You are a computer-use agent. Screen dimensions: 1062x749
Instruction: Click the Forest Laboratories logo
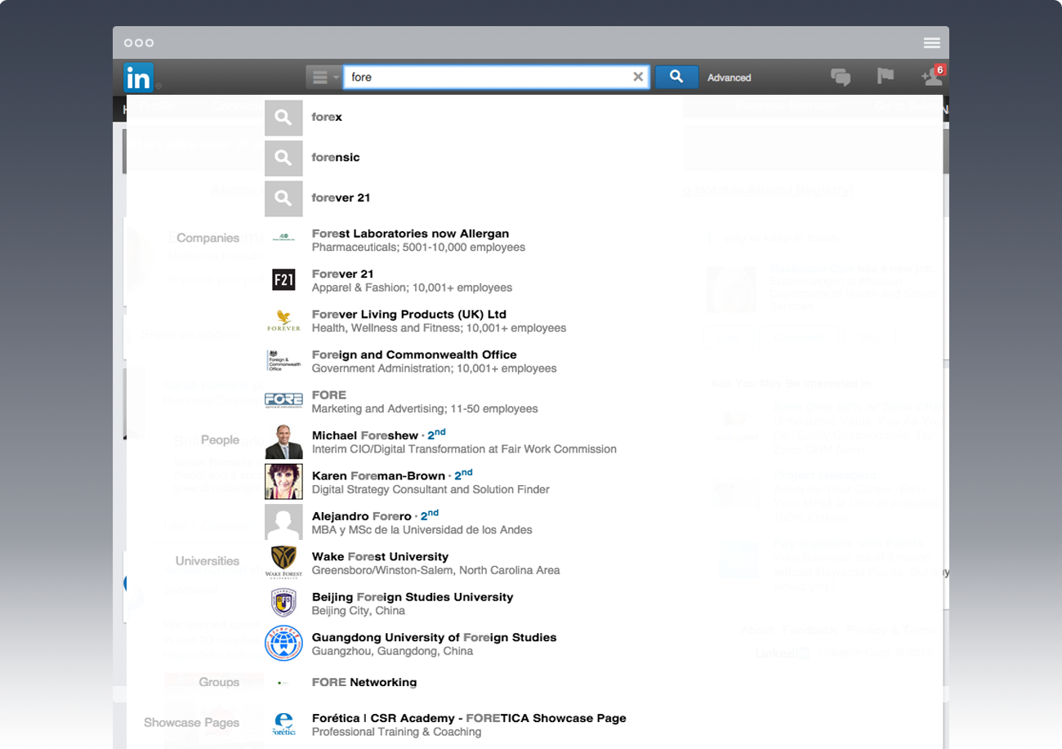pos(283,239)
